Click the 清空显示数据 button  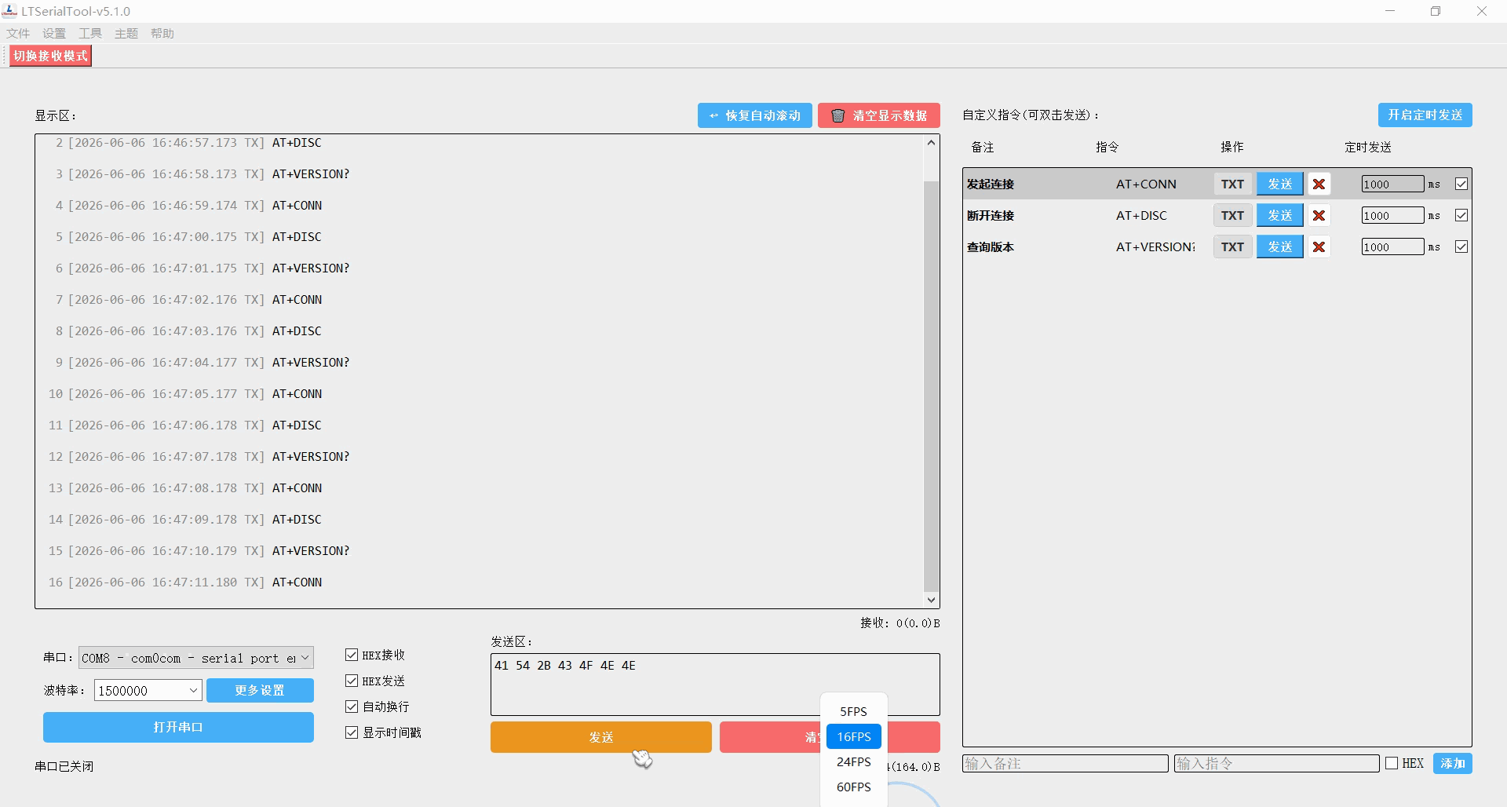878,115
